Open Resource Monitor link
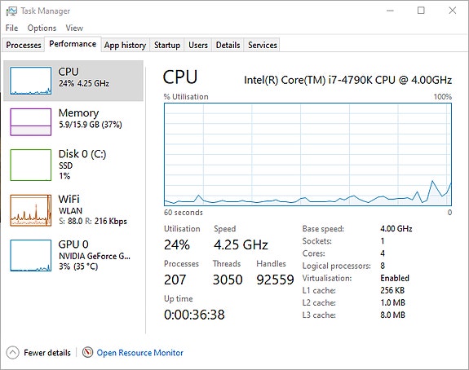 tap(139, 353)
